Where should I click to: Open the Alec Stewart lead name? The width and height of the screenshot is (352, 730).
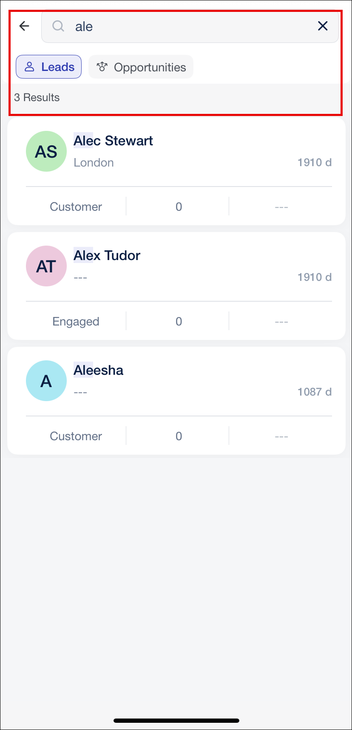[x=113, y=141]
